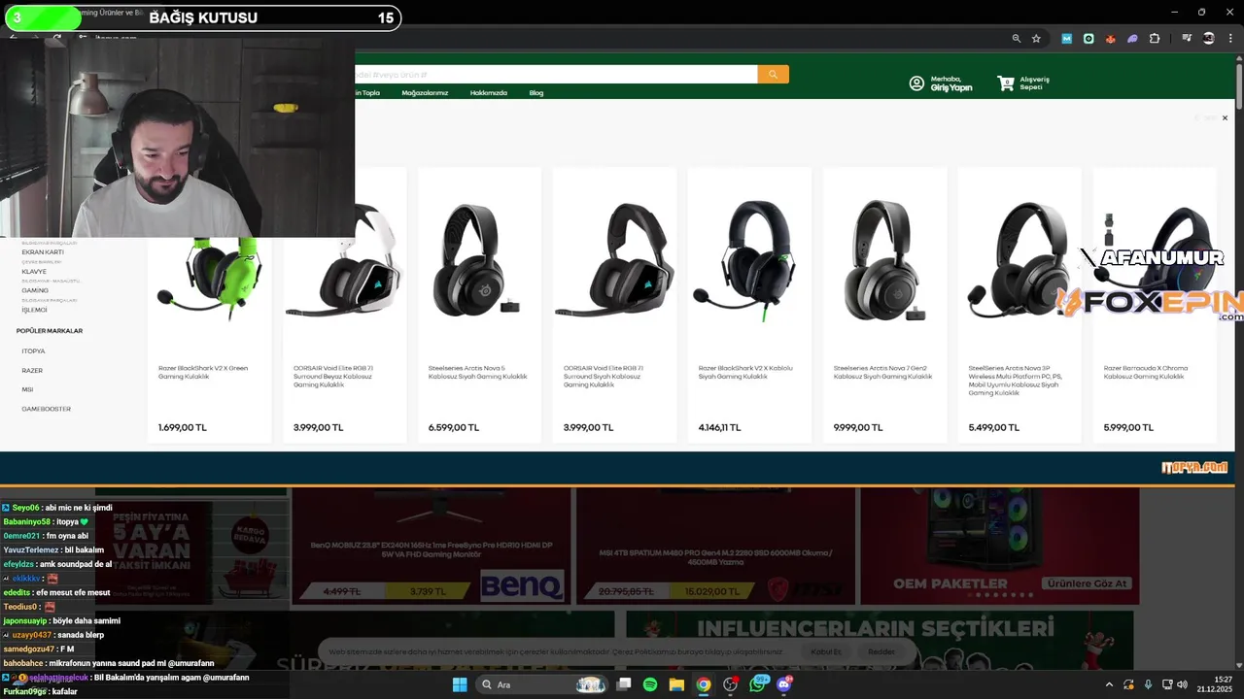Open CORSAIR Void Elite Siyah Kablosuz title
Viewport: 1244px width, 699px height.
(x=604, y=377)
